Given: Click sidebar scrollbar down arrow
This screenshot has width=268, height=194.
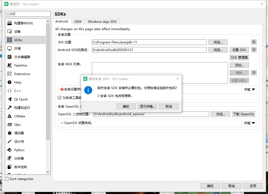Looking at the screenshot, I should tap(48, 172).
